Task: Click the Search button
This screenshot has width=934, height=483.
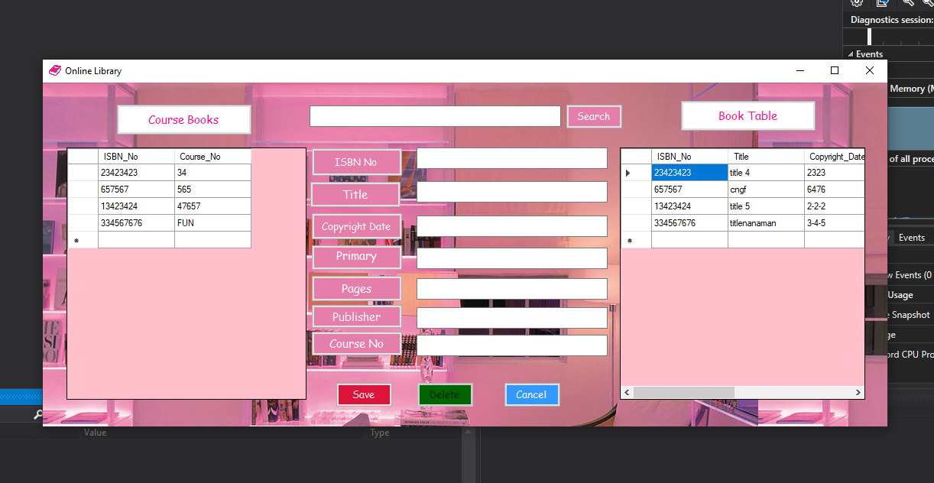Action: [594, 117]
